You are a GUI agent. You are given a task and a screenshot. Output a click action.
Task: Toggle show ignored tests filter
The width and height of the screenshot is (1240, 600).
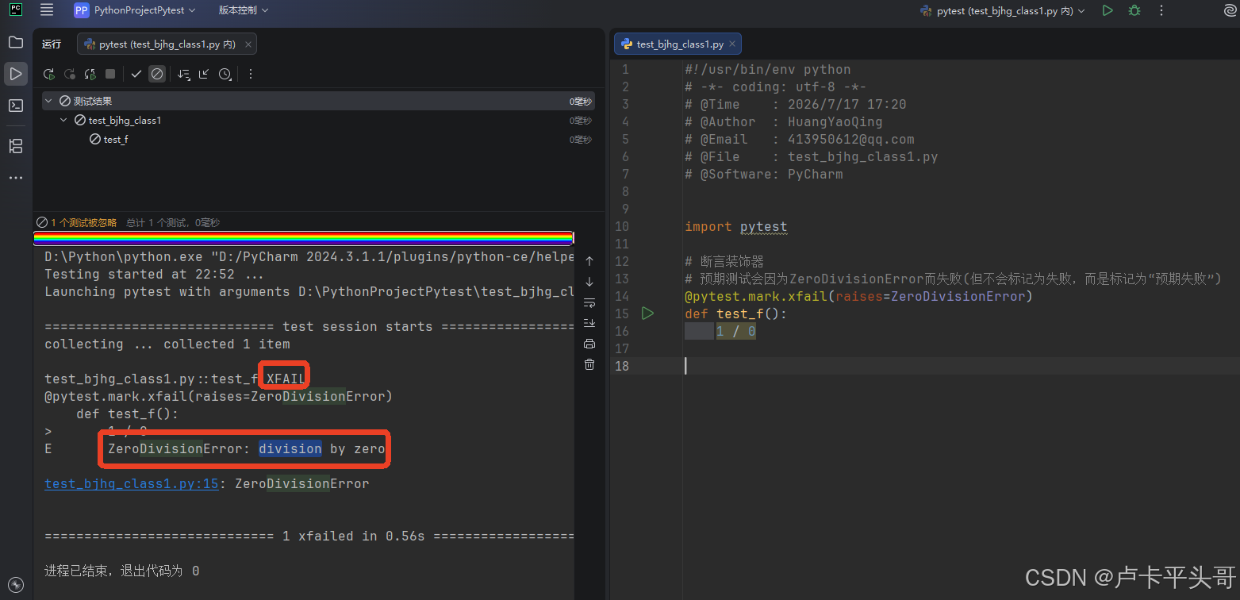157,74
